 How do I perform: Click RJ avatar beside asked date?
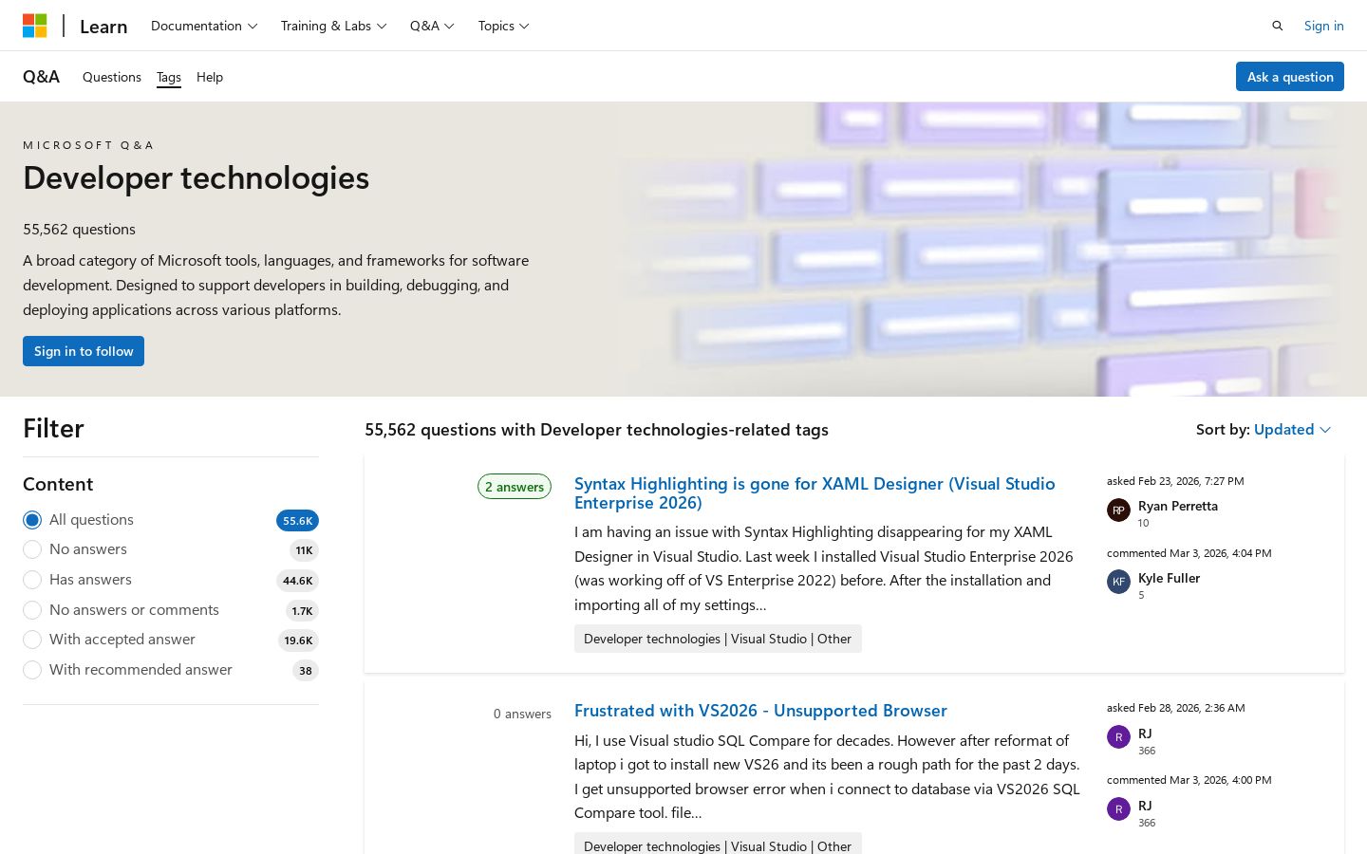[1118, 736]
